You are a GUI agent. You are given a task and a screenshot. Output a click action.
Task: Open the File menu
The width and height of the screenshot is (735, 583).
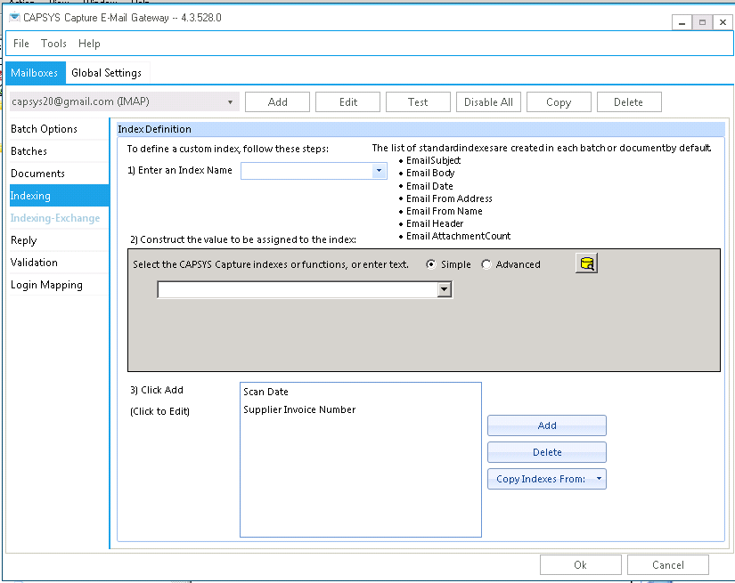click(x=21, y=44)
